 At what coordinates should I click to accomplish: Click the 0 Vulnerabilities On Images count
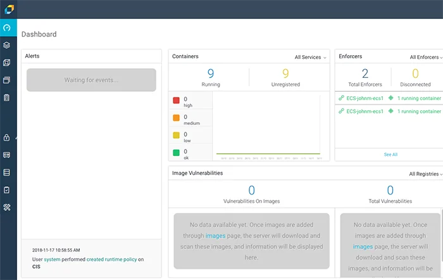point(251,190)
